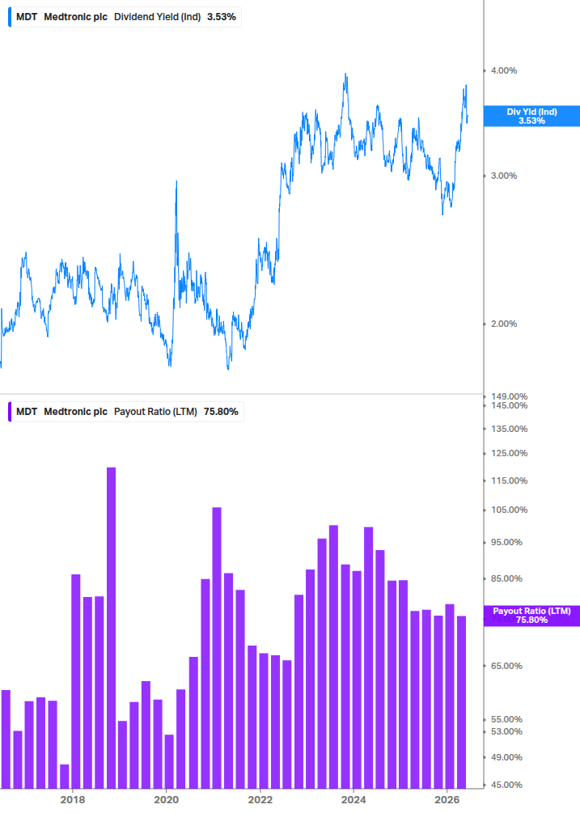Click the 3.00% axis label
Viewport: 580px width, 813px height.
click(504, 176)
